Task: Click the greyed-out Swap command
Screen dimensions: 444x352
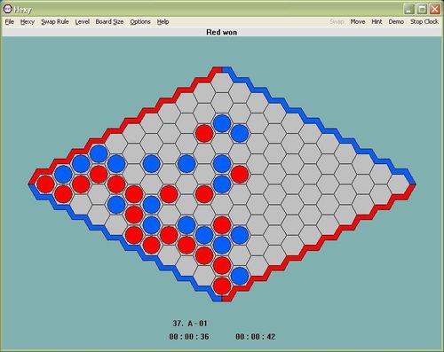Action: tap(337, 22)
